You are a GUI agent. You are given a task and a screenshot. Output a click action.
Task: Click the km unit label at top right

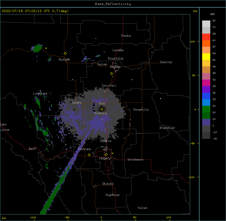pyautogui.click(x=195, y=11)
